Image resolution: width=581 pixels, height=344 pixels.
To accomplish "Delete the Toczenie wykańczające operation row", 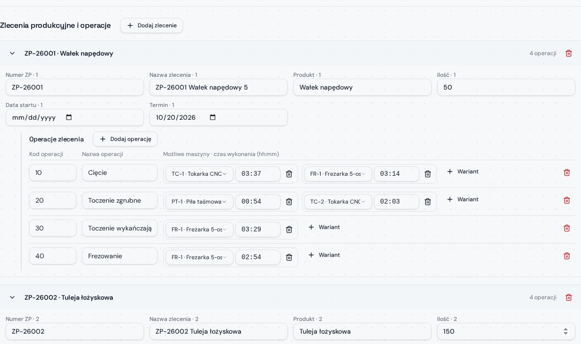I will click(x=567, y=228).
